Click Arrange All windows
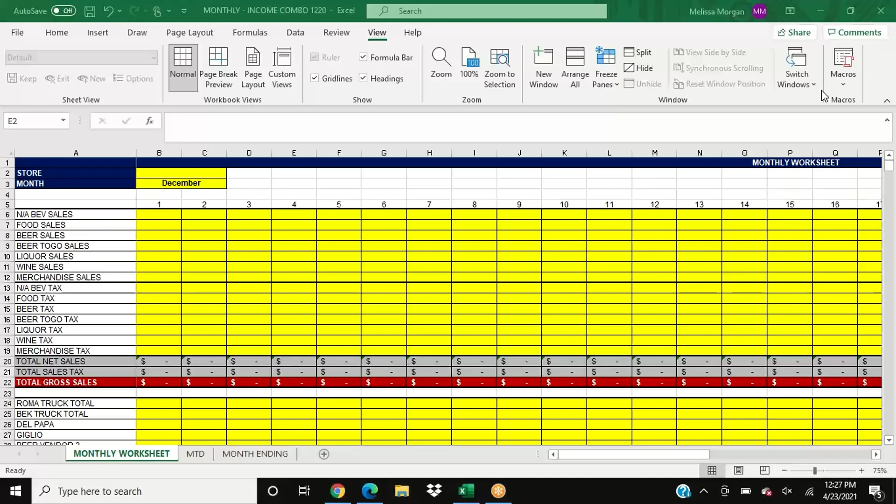896x504 pixels. 574,67
